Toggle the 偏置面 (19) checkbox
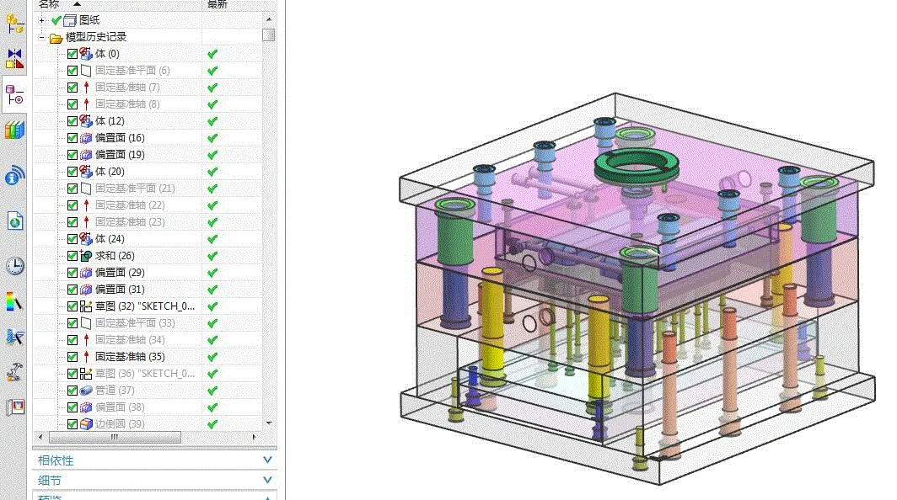The width and height of the screenshot is (897, 500). [x=73, y=155]
